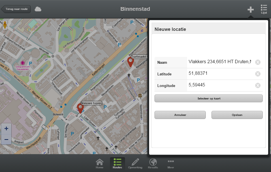
Task: Cancel with the Annuleer button
Action: [180, 115]
